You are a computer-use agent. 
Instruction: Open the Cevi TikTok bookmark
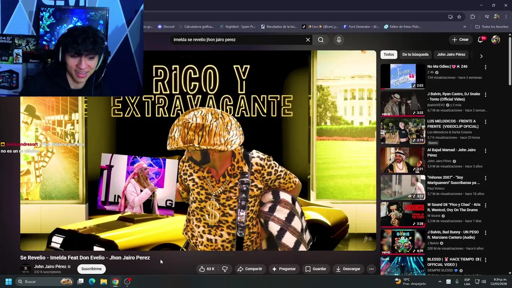tap(320, 27)
